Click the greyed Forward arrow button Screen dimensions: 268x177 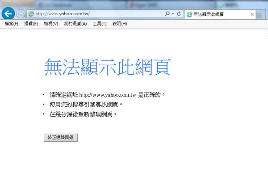tap(21, 13)
